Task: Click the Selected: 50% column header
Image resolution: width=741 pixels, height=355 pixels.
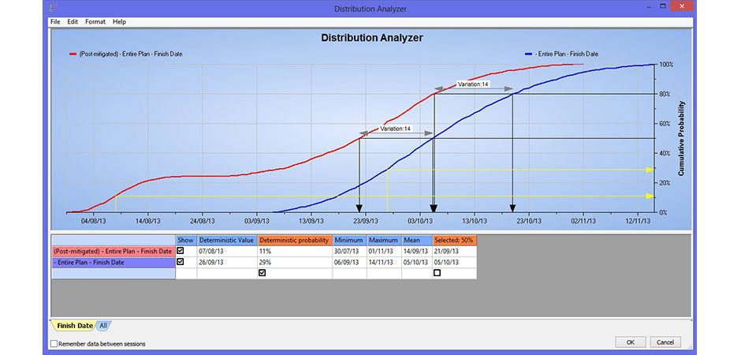Action: pyautogui.click(x=453, y=239)
